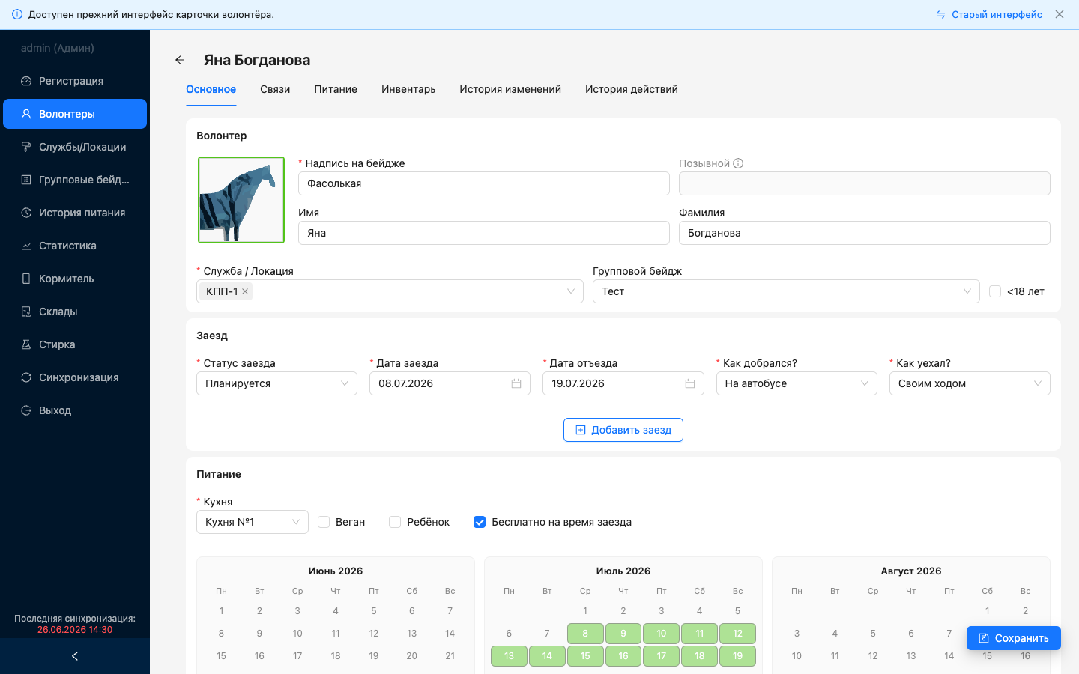Close the top notification banner

(x=1060, y=14)
